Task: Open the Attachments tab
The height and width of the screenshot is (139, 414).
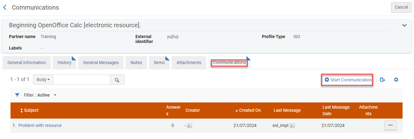Action: click(189, 63)
